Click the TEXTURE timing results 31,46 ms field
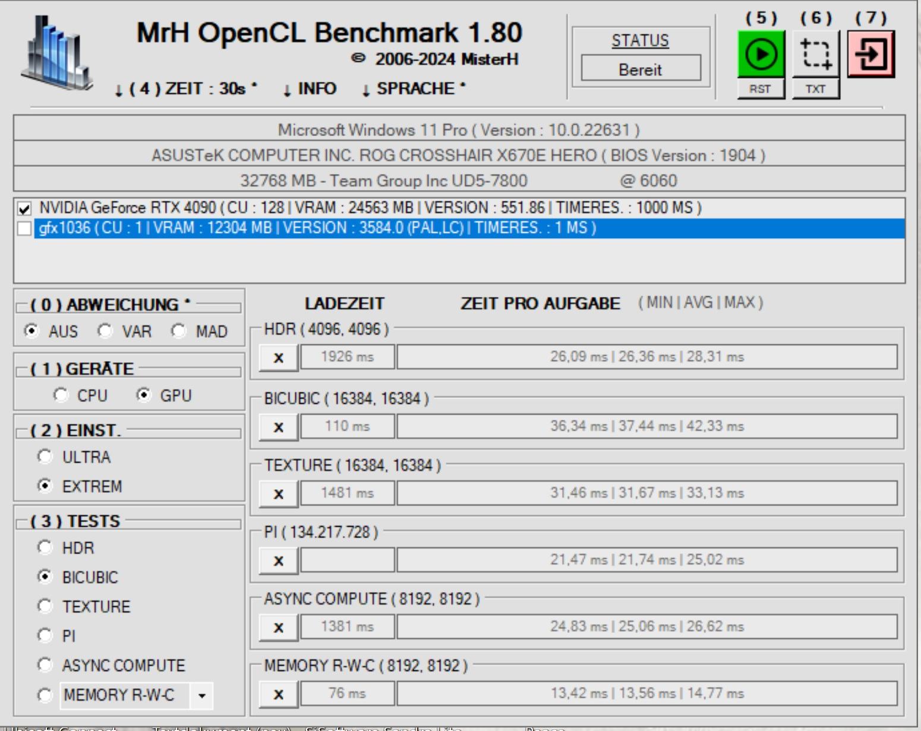 tap(647, 493)
